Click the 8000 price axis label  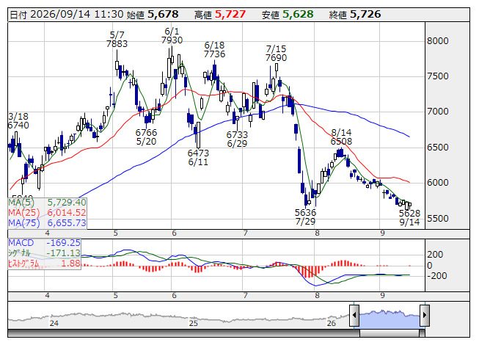pos(437,41)
